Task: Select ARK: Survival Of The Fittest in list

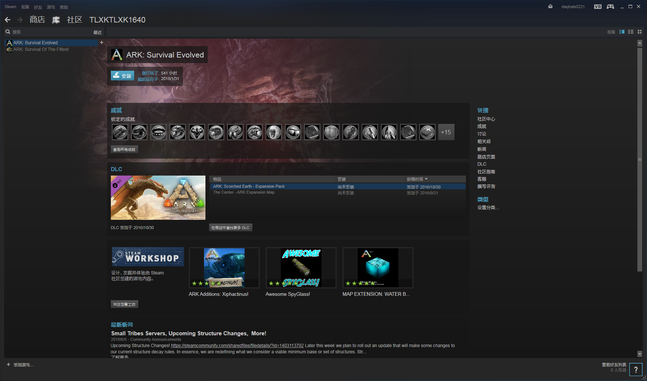Action: click(51, 49)
